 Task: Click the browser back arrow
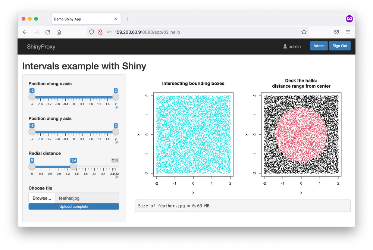click(25, 32)
